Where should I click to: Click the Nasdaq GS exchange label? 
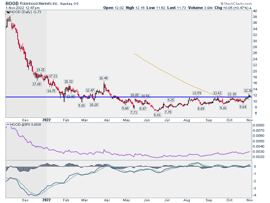[x=69, y=4]
